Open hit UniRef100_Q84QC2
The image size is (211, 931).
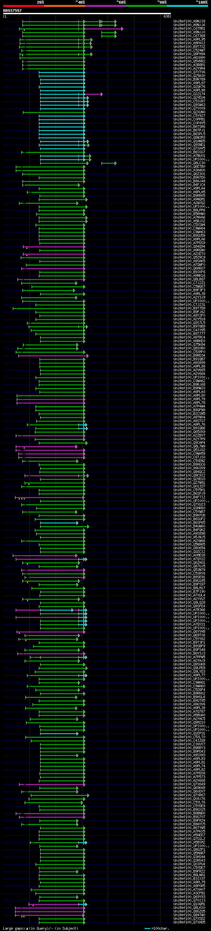tap(189, 472)
